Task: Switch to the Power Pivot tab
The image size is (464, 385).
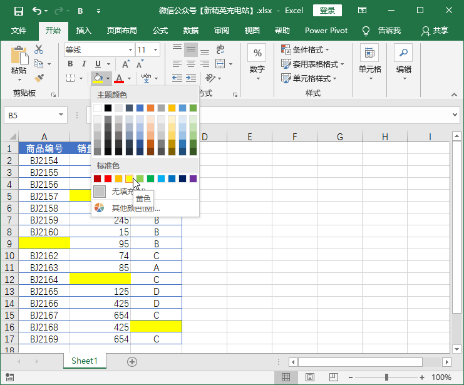Action: pyautogui.click(x=326, y=31)
